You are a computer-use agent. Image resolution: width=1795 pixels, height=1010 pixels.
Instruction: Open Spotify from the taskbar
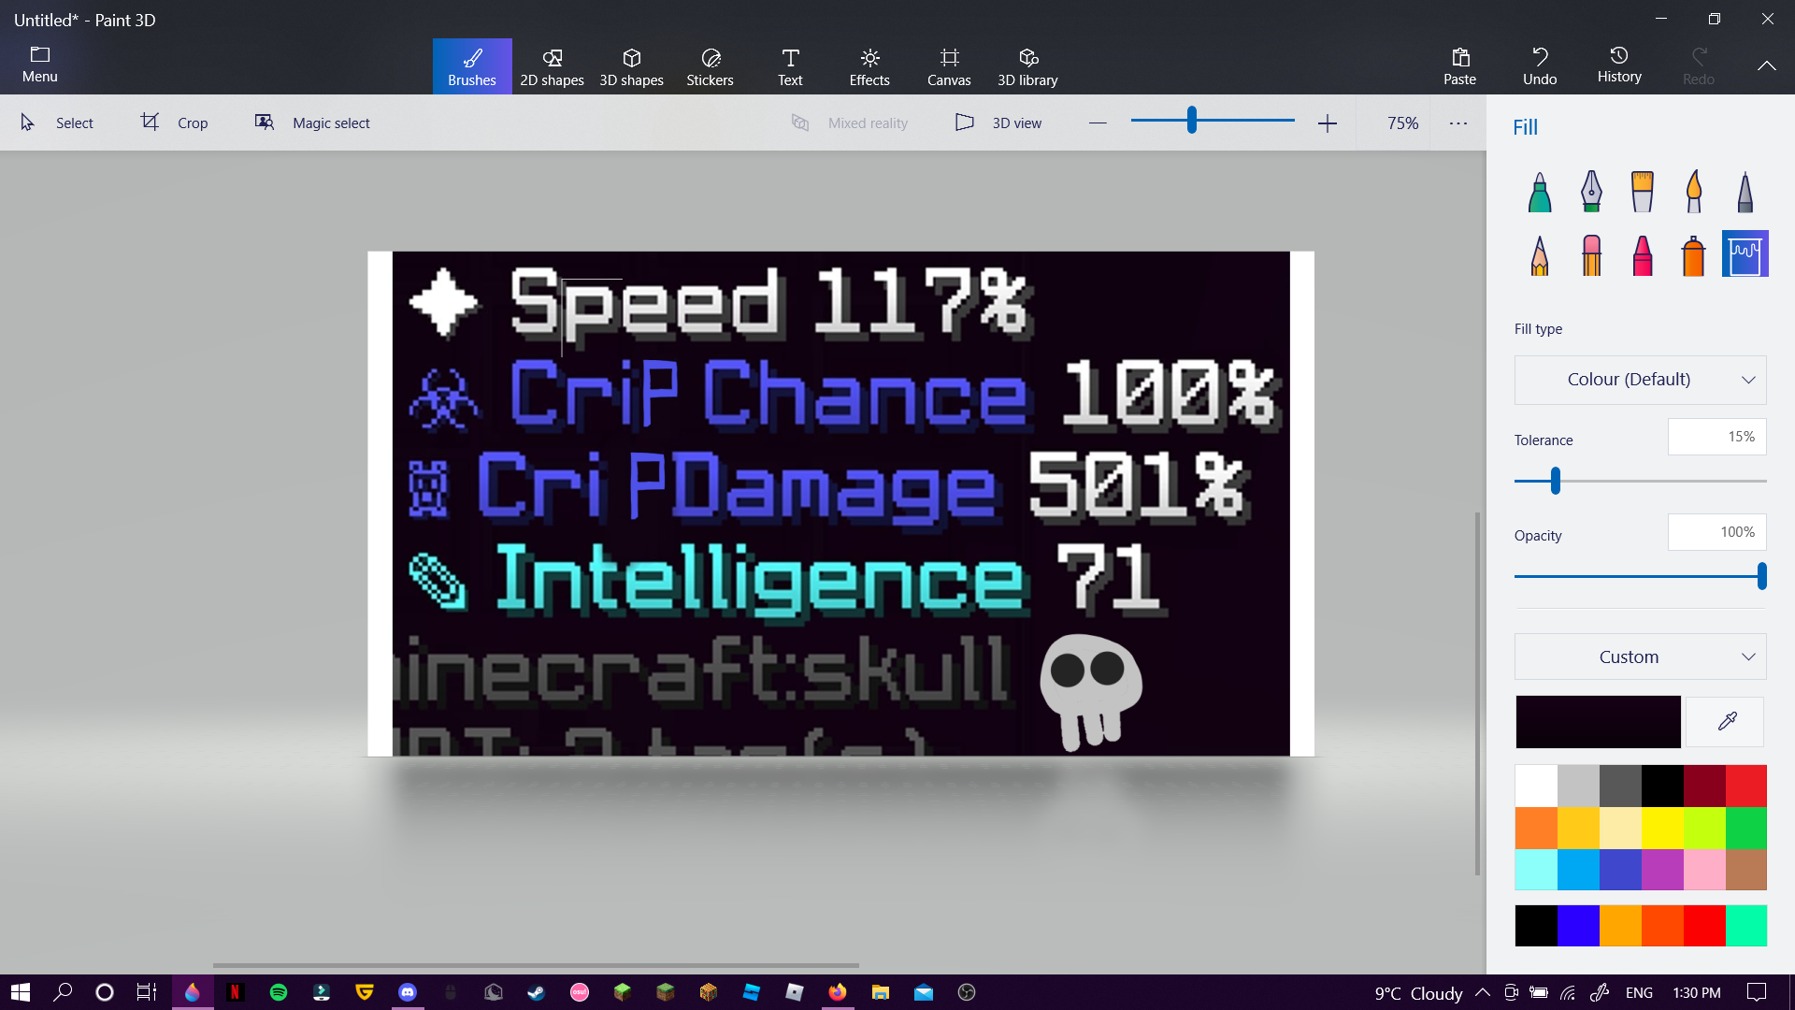[279, 992]
